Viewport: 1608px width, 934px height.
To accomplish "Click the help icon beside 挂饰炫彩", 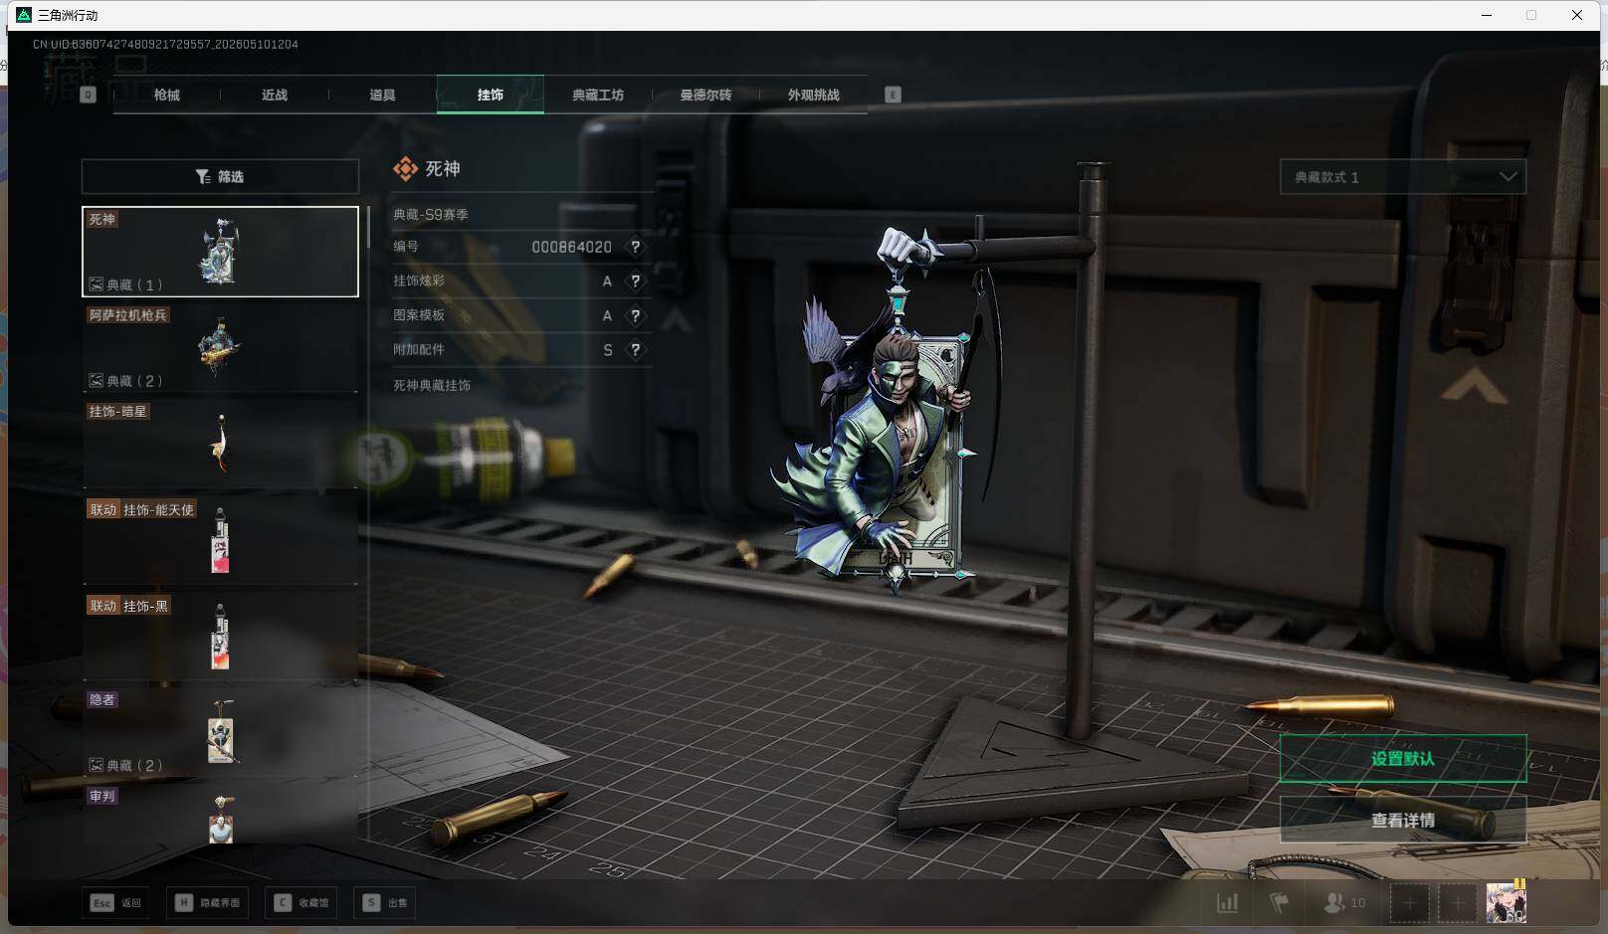I will coord(635,281).
